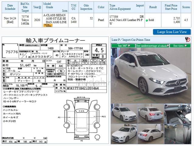The image size is (194, 146).
Task: Open the main front-view car photo
Action: point(151,75)
